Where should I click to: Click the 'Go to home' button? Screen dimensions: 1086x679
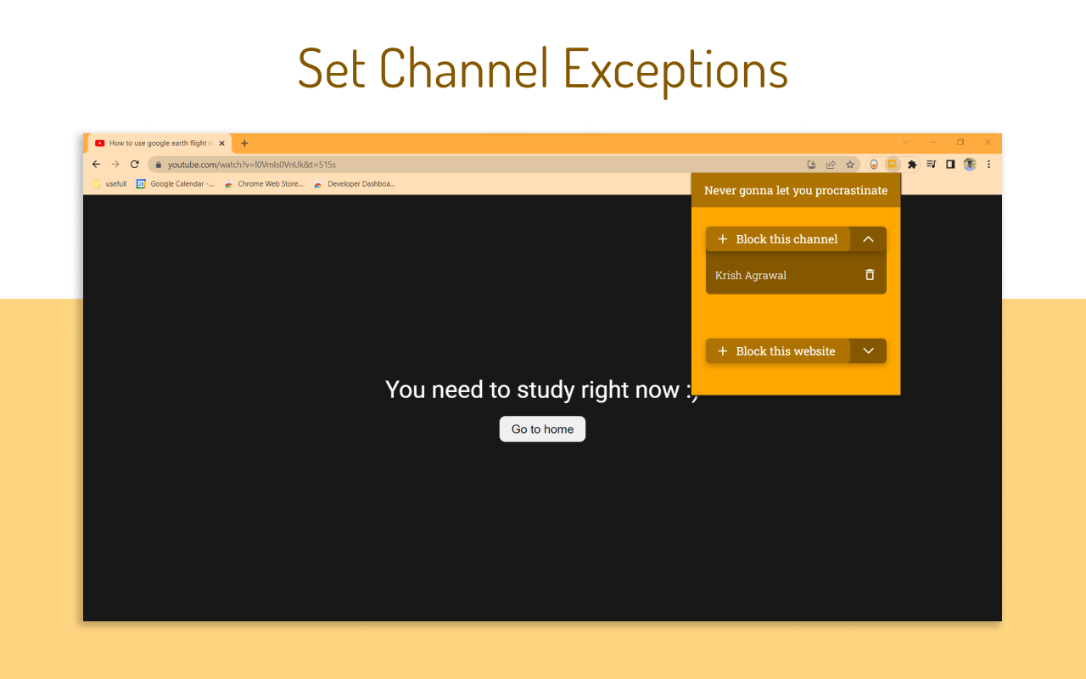[x=542, y=429]
